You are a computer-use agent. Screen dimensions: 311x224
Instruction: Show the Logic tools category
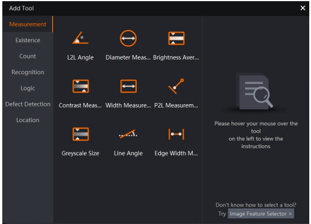pyautogui.click(x=28, y=88)
